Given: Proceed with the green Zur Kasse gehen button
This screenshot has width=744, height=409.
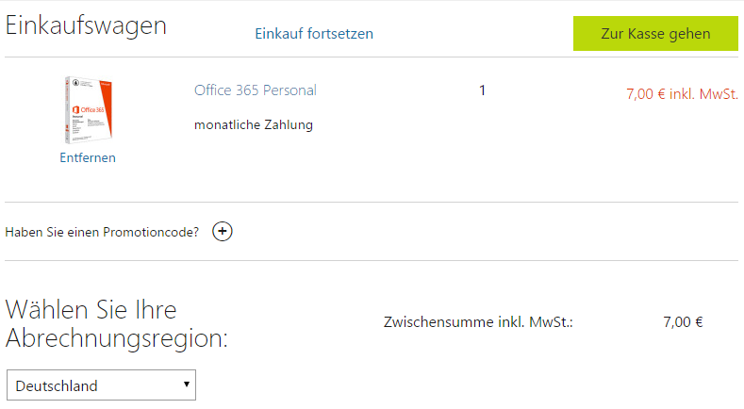Looking at the screenshot, I should tap(655, 33).
